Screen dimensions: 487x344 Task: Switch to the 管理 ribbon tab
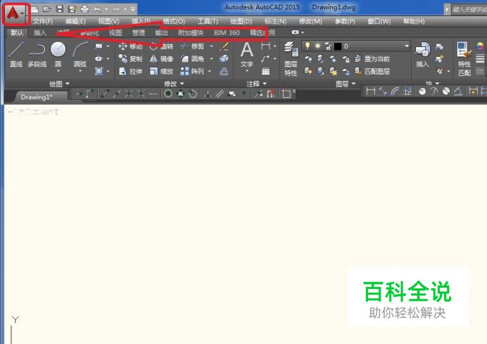tap(139, 32)
